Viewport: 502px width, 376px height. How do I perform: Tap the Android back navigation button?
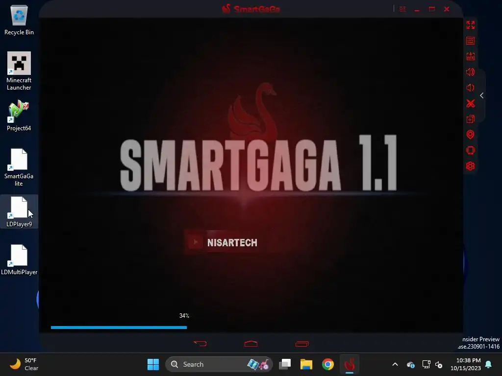tap(200, 344)
